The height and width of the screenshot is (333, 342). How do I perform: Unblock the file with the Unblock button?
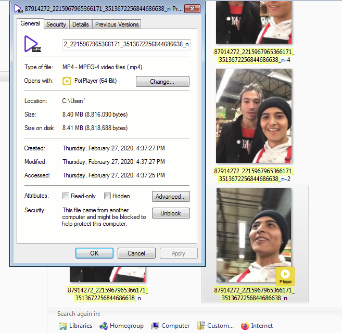(x=171, y=213)
